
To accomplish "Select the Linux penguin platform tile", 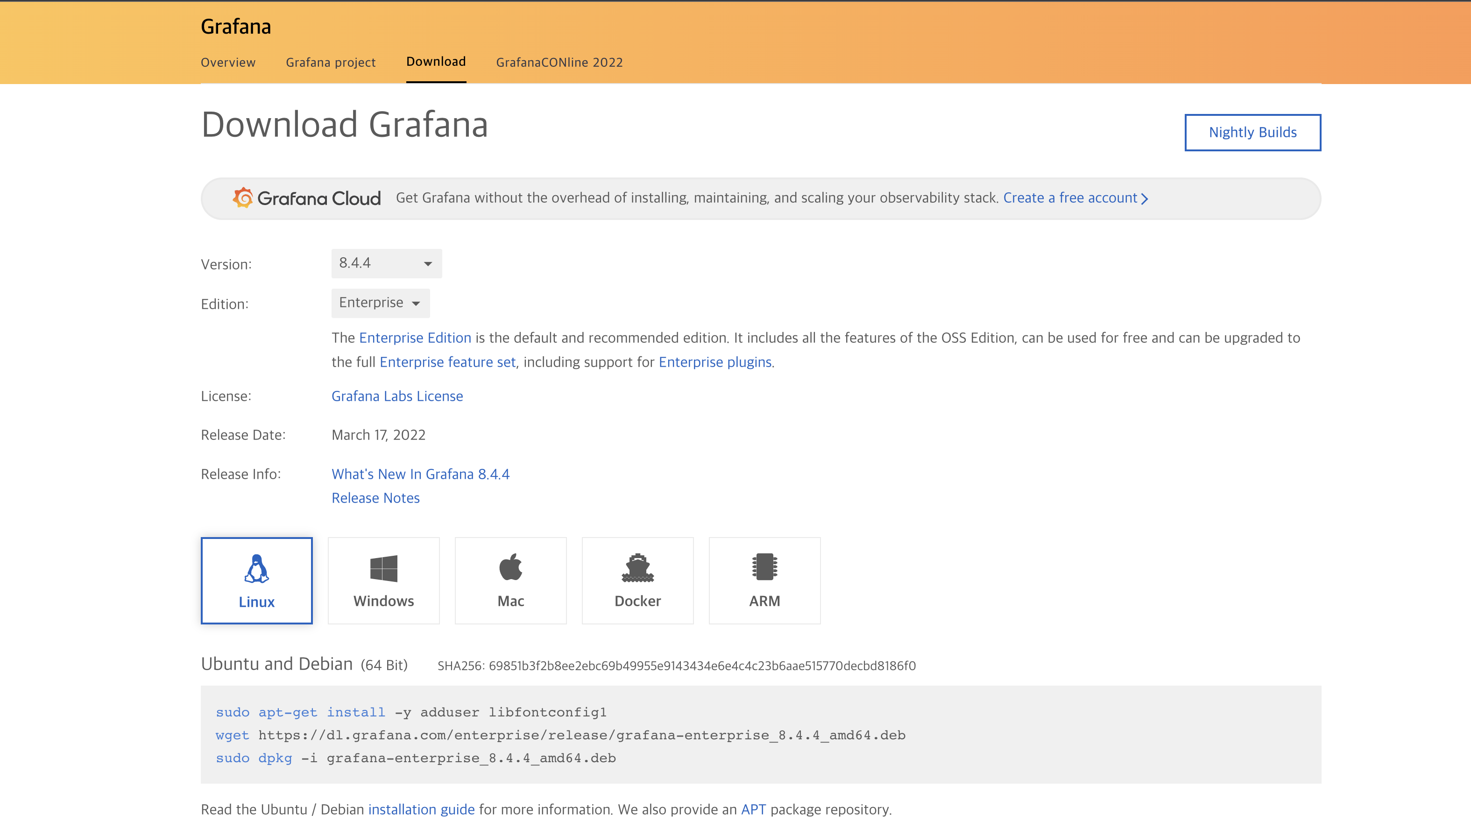I will coord(256,581).
